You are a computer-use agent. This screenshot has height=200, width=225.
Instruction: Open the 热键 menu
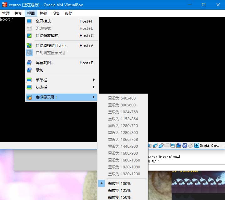coord(44,13)
